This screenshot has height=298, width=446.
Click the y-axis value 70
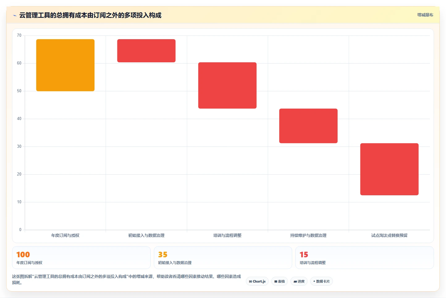(x=19, y=35)
